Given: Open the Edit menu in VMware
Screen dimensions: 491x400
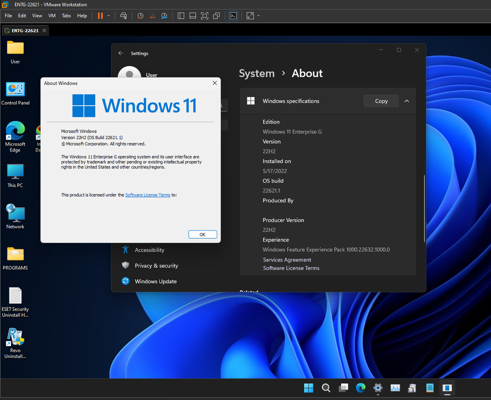Looking at the screenshot, I should [x=22, y=15].
